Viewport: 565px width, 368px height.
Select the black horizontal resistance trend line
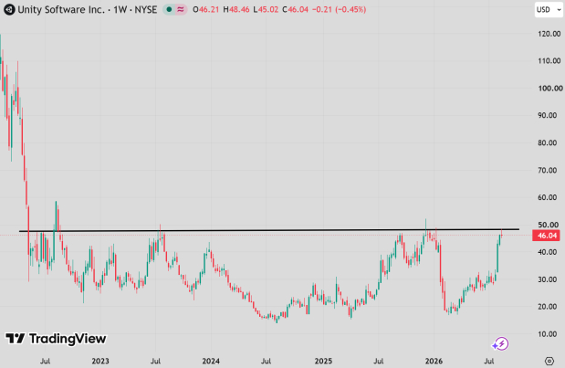point(269,230)
